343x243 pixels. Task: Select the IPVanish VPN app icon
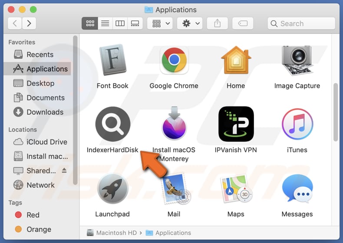(236, 124)
